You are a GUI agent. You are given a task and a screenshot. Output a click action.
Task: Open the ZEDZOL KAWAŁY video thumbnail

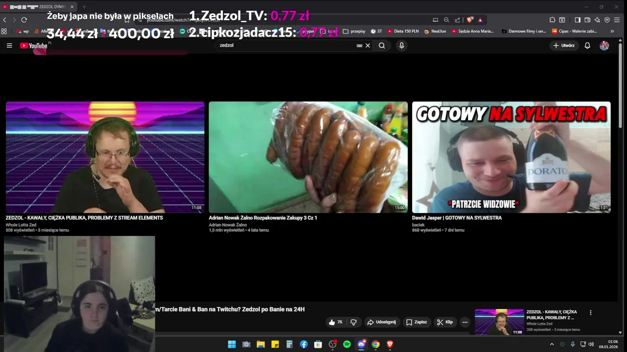click(x=105, y=157)
